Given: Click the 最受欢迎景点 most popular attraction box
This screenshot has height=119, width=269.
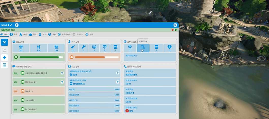Looking at the screenshot, I should pos(150,57).
